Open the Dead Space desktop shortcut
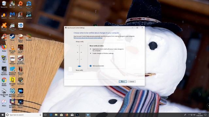209x117 pixels. pos(21,15)
